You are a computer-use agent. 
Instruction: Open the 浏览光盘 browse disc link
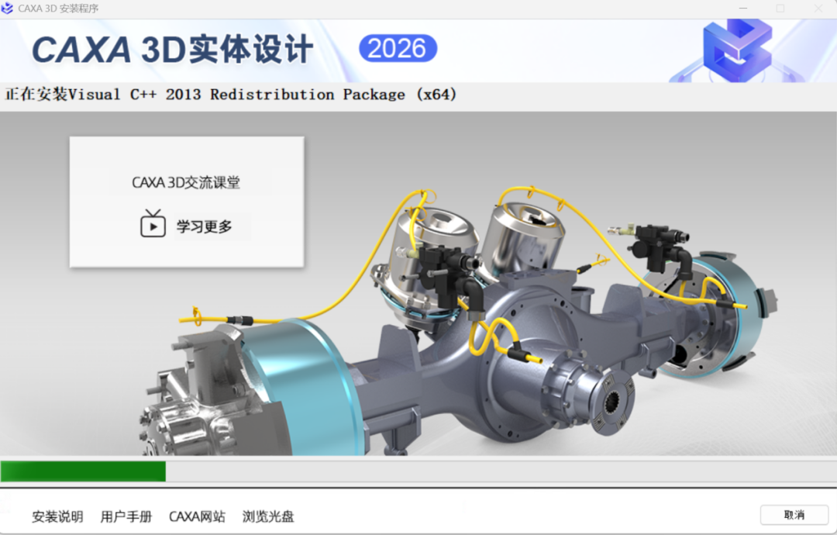[x=268, y=516]
